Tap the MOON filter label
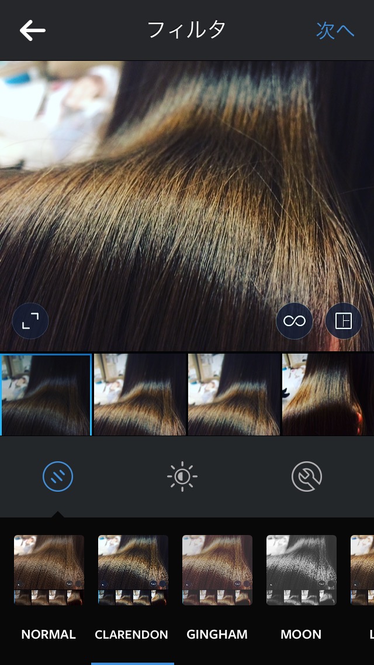 [301, 635]
